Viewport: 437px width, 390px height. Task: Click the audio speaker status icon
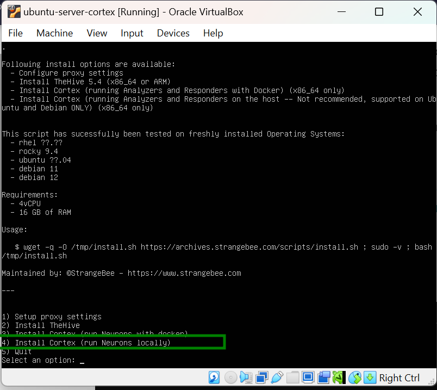[x=246, y=377]
